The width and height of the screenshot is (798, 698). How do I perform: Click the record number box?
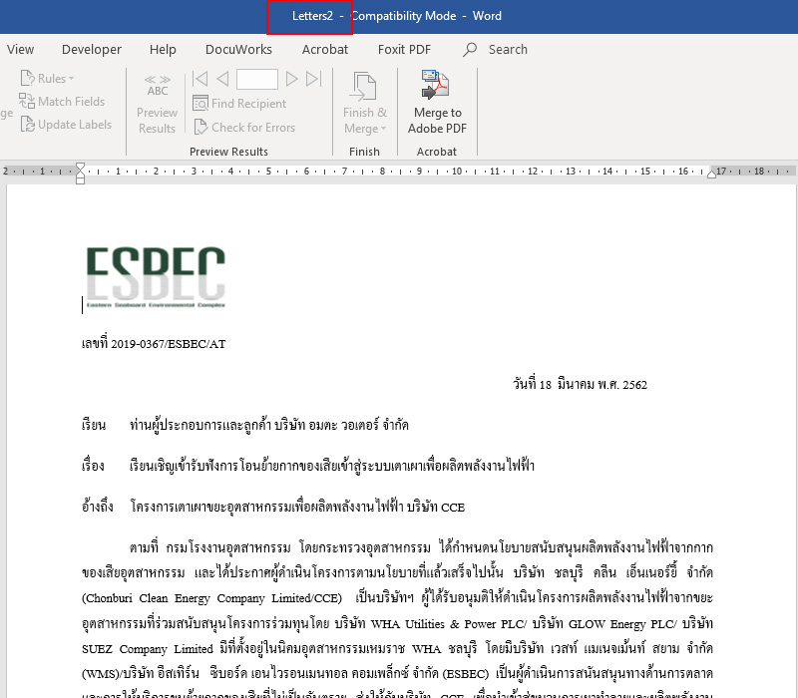[257, 79]
